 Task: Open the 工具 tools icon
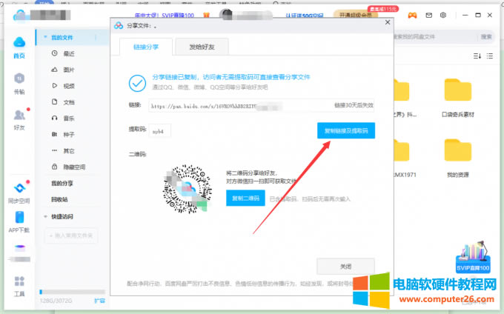tap(19, 285)
